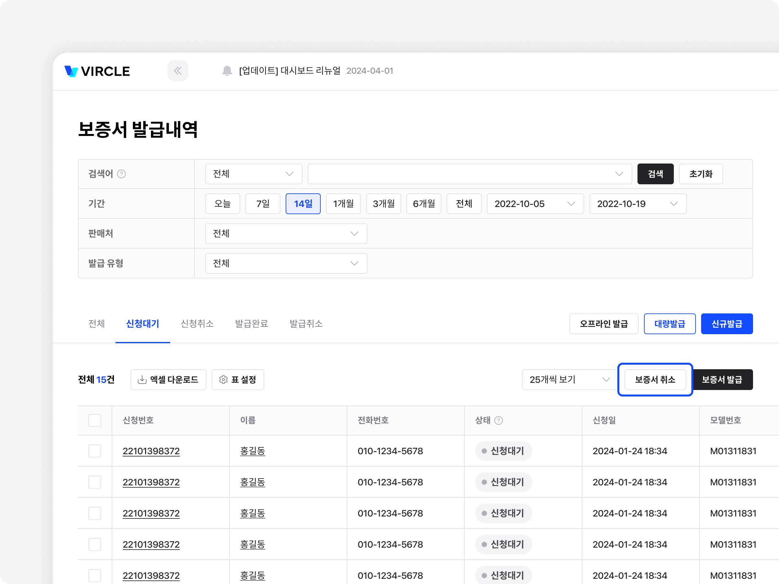Switch to the 신청취소 tab
Image resolution: width=779 pixels, height=584 pixels.
(x=197, y=323)
